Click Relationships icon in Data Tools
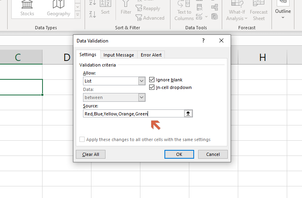This screenshot has height=198, width=302. [215, 7]
